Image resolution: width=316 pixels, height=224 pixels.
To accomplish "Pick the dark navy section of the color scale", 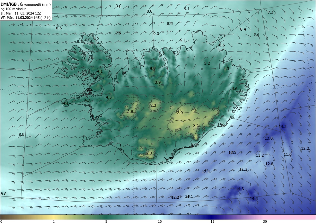I will [x=212, y=217].
